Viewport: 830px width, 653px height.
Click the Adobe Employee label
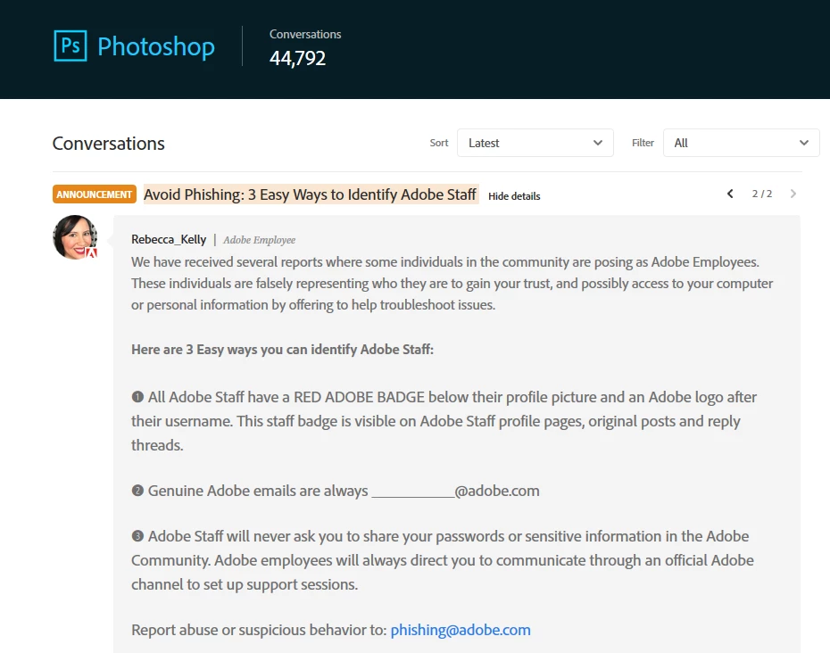[259, 240]
